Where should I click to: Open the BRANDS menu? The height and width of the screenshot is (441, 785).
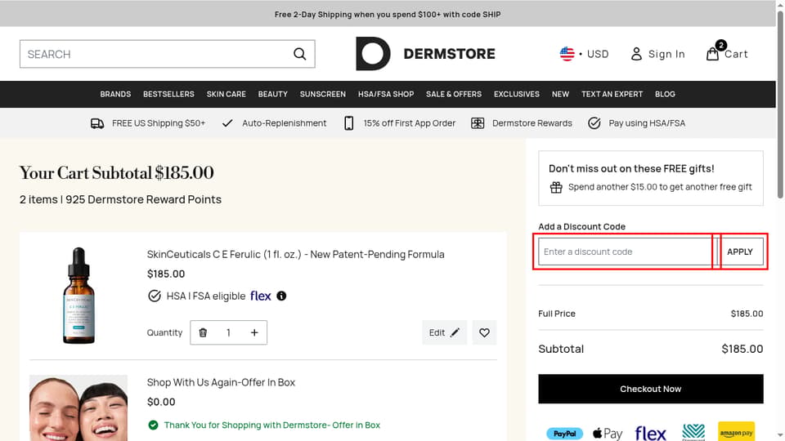(x=115, y=94)
